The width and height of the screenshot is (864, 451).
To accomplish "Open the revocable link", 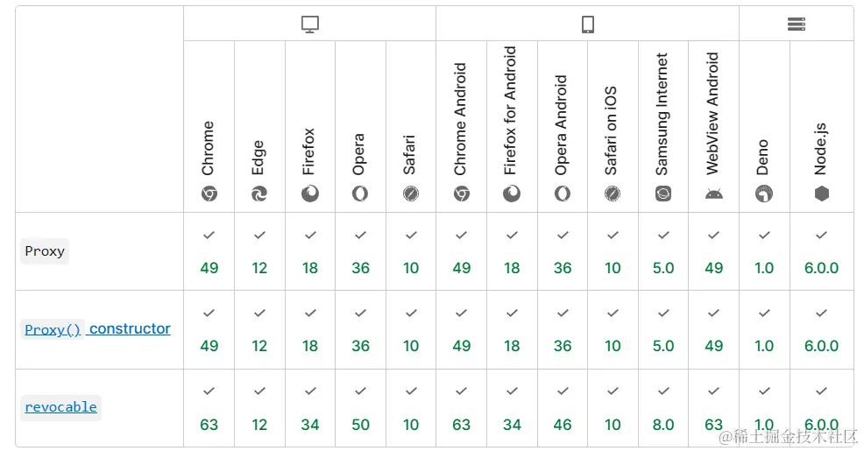I will 60,407.
